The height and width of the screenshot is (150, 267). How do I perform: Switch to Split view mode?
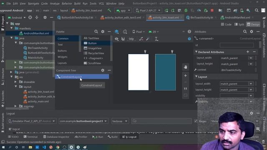click(x=239, y=25)
